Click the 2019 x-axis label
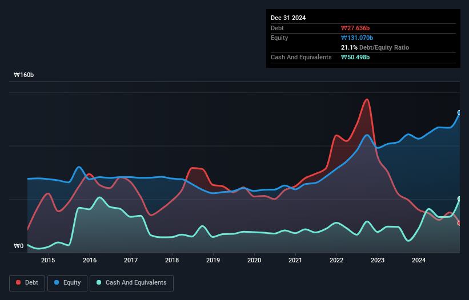This screenshot has height=300, width=469. [213, 260]
